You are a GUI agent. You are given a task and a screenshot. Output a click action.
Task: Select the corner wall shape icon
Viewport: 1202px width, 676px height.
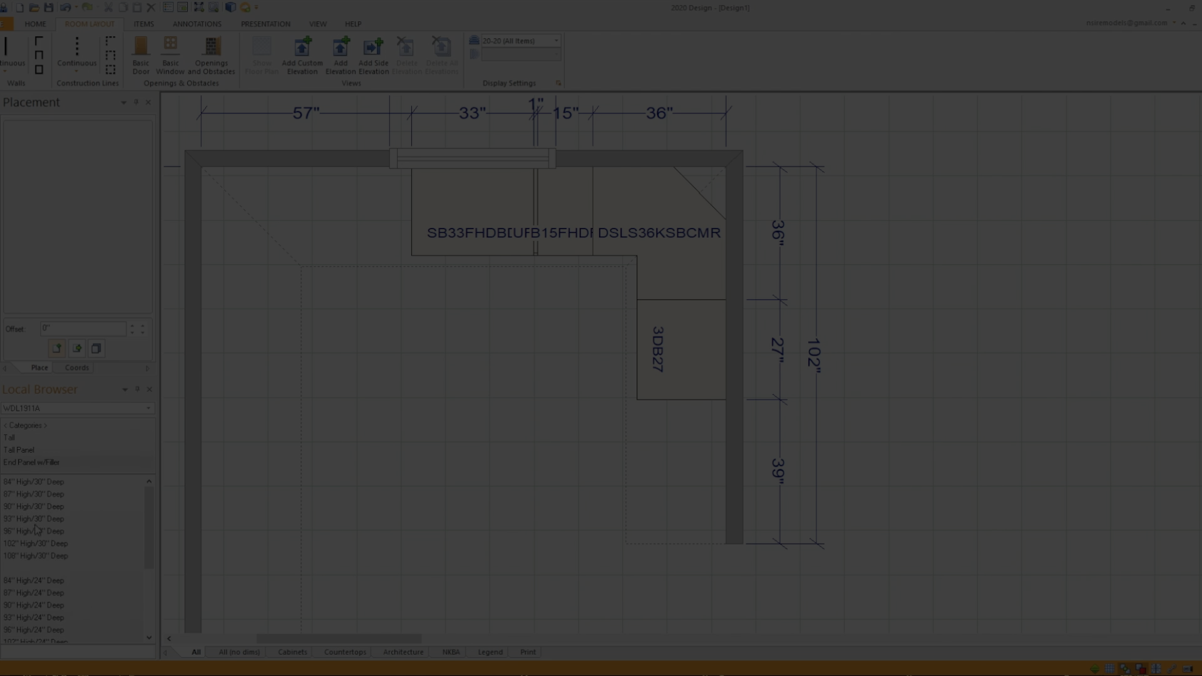tap(39, 41)
